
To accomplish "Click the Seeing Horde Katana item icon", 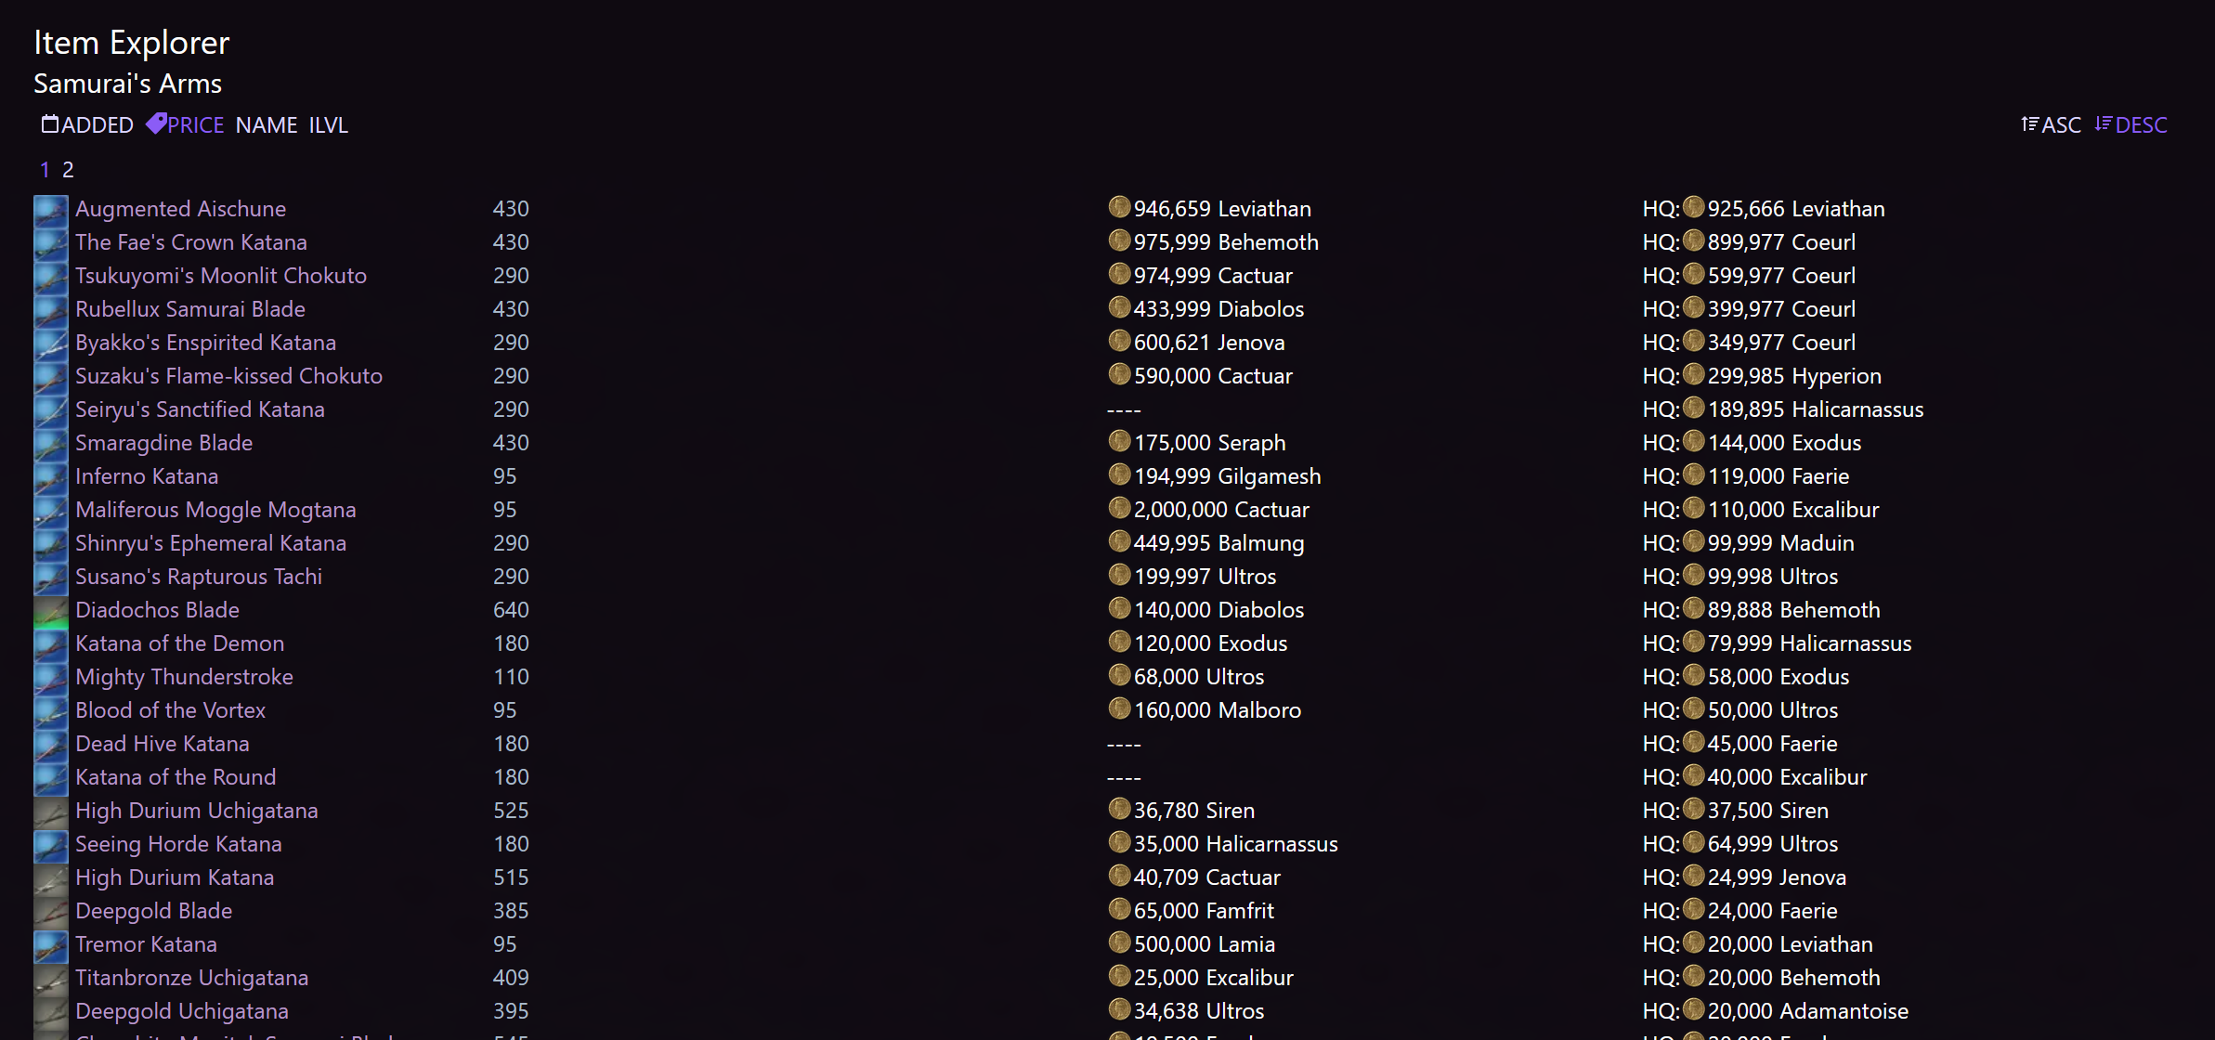I will tap(51, 843).
